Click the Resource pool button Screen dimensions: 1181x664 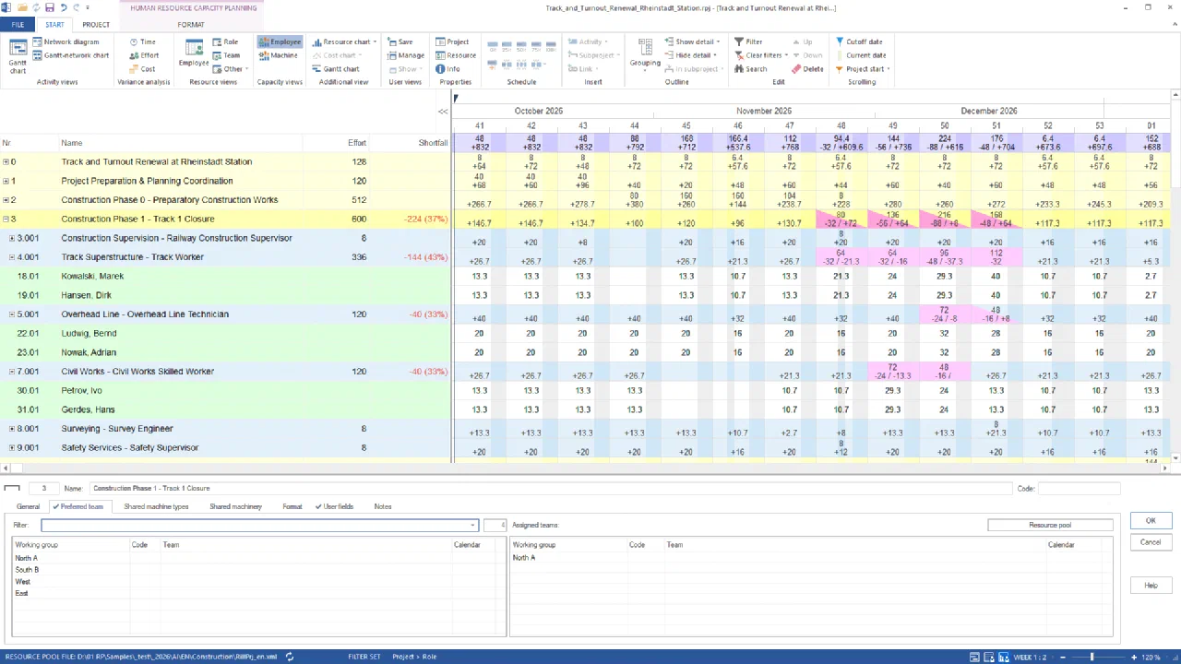[1050, 525]
